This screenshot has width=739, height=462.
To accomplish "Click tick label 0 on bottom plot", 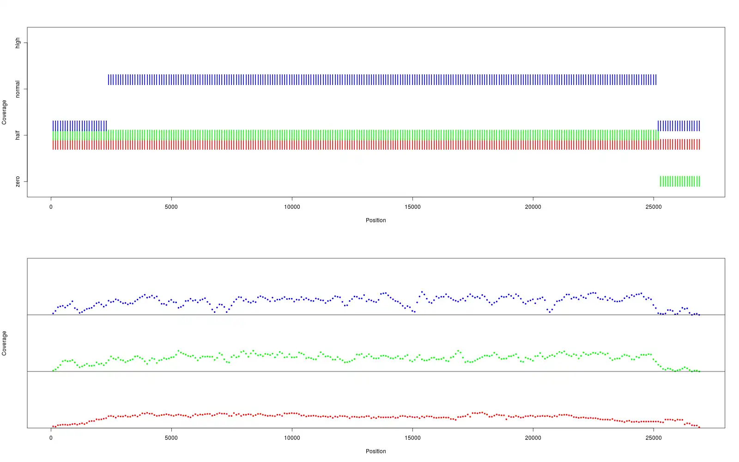I will pos(51,438).
